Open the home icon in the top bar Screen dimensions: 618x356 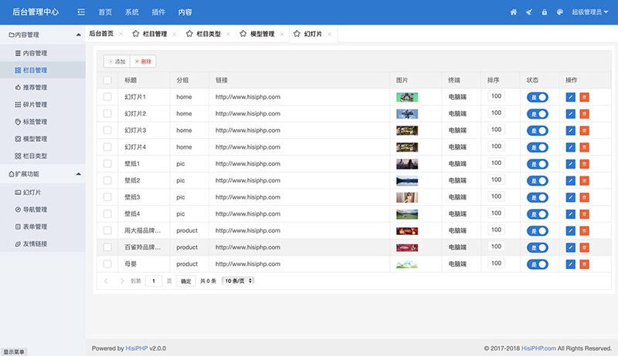[513, 12]
